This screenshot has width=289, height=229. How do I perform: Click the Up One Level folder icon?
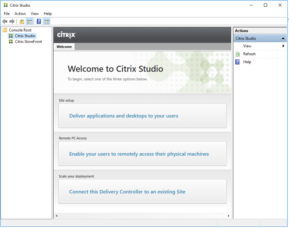22,22
